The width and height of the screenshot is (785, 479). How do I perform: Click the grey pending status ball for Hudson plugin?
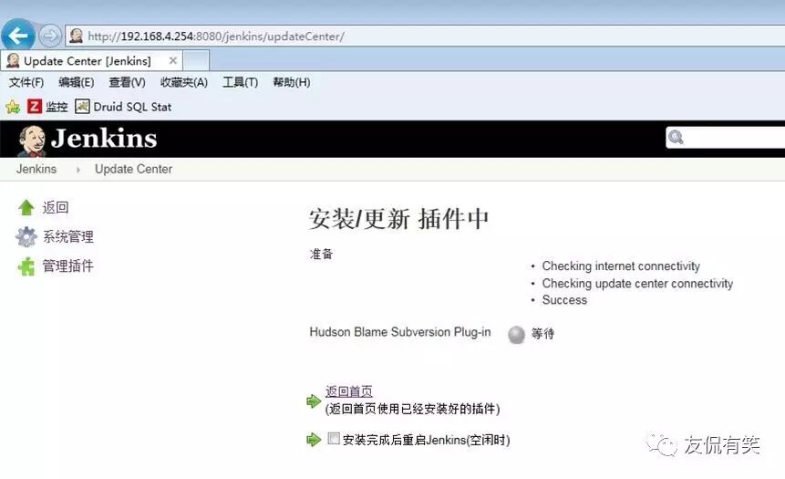pos(516,334)
